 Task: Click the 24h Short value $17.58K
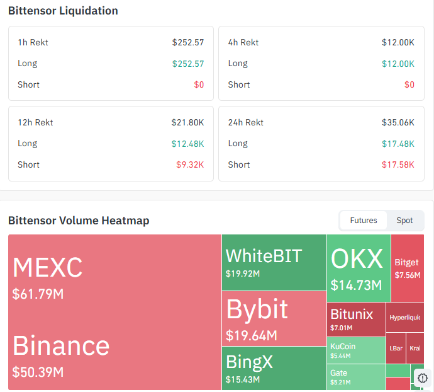pyautogui.click(x=398, y=164)
